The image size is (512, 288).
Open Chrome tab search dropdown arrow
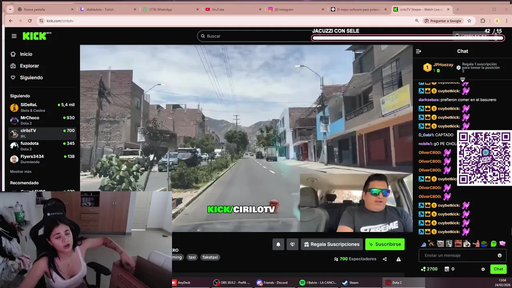10,9
